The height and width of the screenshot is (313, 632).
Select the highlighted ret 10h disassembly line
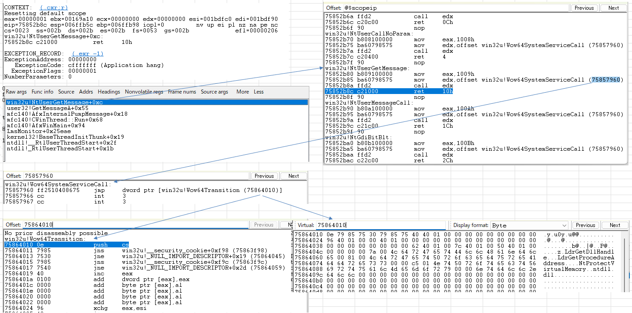389,91
